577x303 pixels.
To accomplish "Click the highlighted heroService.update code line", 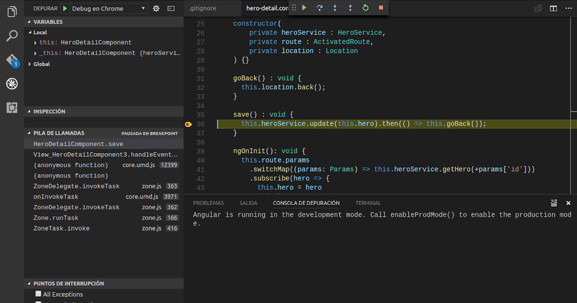I will point(364,124).
